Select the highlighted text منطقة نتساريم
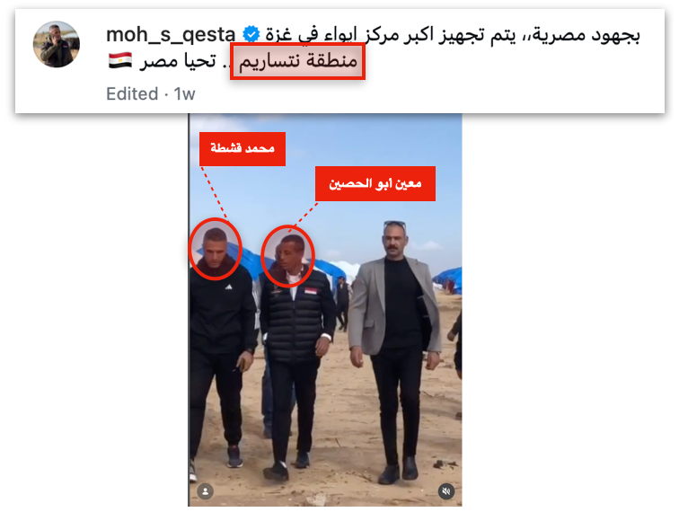 coord(297,61)
